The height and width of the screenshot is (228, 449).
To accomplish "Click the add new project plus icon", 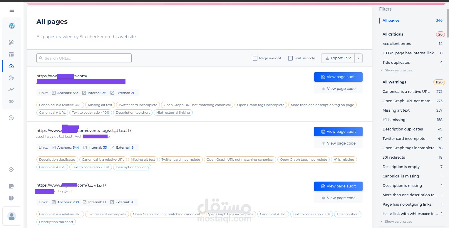I will coord(11,118).
